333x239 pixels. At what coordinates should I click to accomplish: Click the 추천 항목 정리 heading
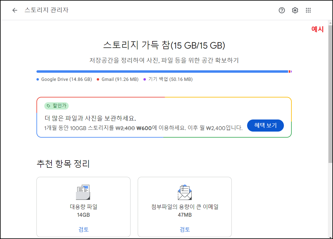tap(63, 164)
